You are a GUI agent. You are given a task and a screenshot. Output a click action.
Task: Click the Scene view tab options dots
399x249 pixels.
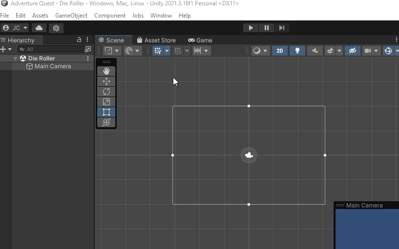point(396,39)
